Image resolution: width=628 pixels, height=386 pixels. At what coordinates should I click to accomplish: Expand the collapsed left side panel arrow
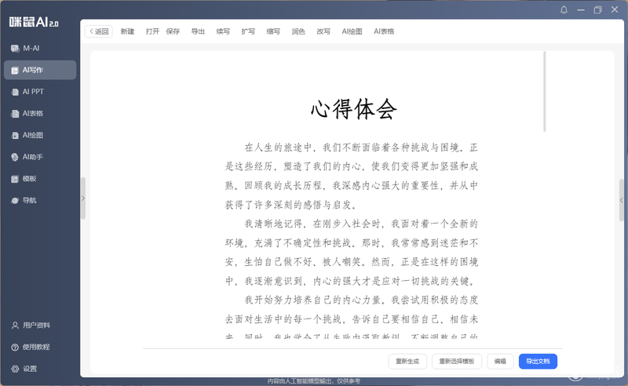83,198
